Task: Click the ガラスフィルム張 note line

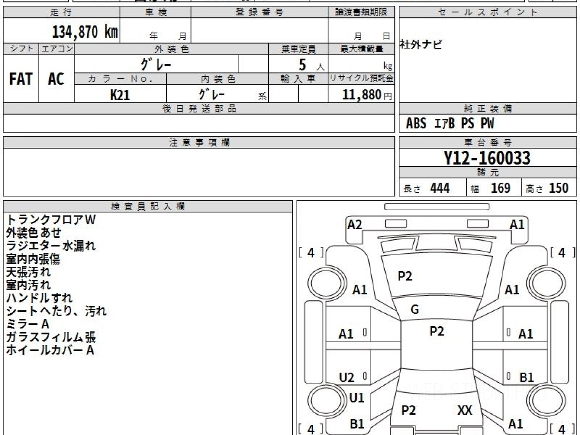Action: click(x=51, y=337)
